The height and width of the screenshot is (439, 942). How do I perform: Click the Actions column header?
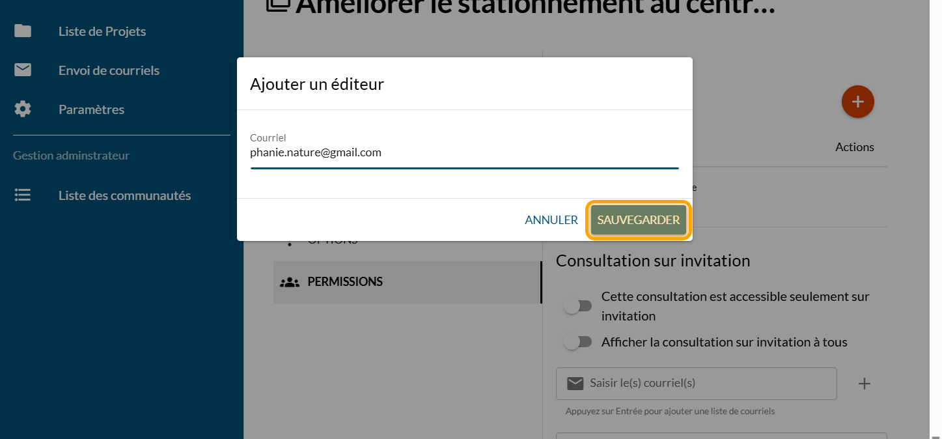[854, 147]
